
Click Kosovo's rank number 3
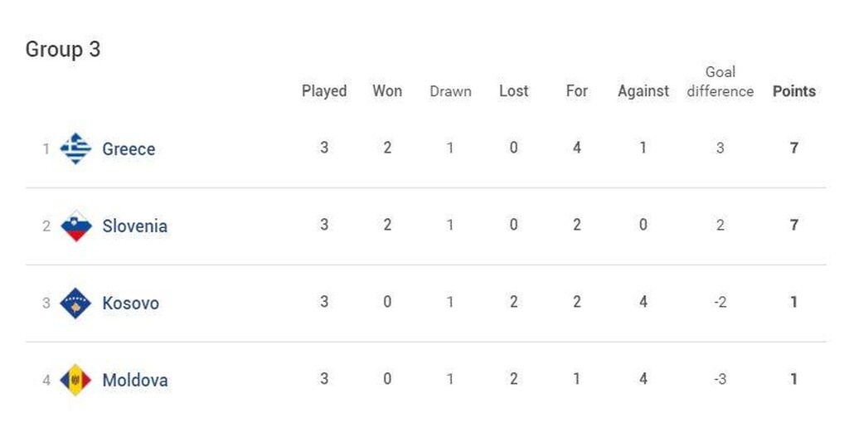click(x=46, y=304)
